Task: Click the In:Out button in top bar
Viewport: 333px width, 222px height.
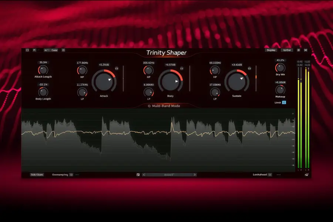Action: [x=287, y=50]
